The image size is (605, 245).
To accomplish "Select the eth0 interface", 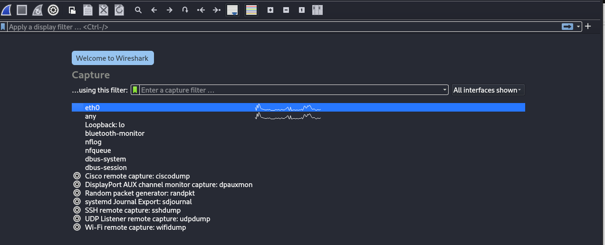I will 298,108.
